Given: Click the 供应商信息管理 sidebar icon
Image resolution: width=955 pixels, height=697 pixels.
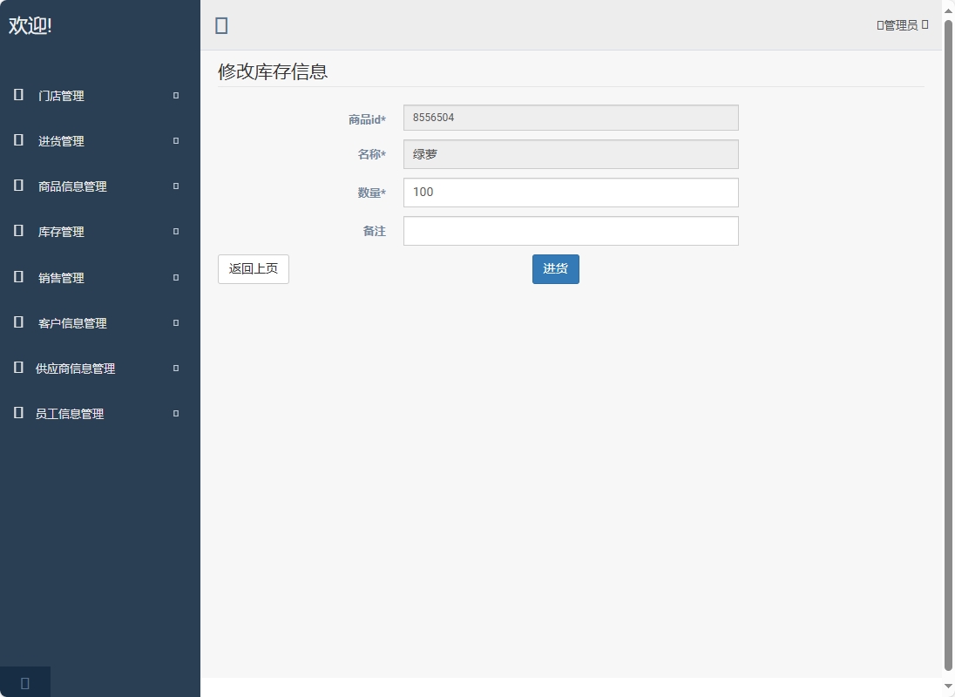Looking at the screenshot, I should click(17, 368).
